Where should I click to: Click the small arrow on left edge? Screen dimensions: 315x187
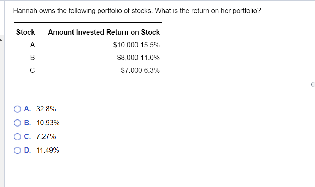point(1,40)
